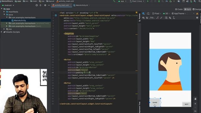
Task: Set preview zoom to 1:1
Action: (x=195, y=111)
